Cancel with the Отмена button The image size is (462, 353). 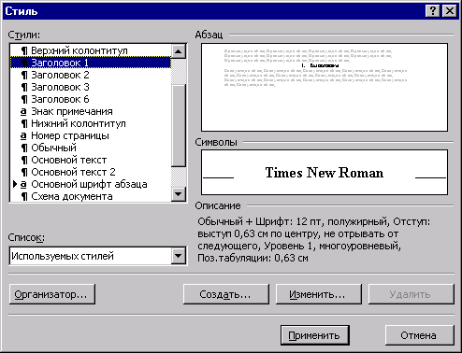[420, 335]
